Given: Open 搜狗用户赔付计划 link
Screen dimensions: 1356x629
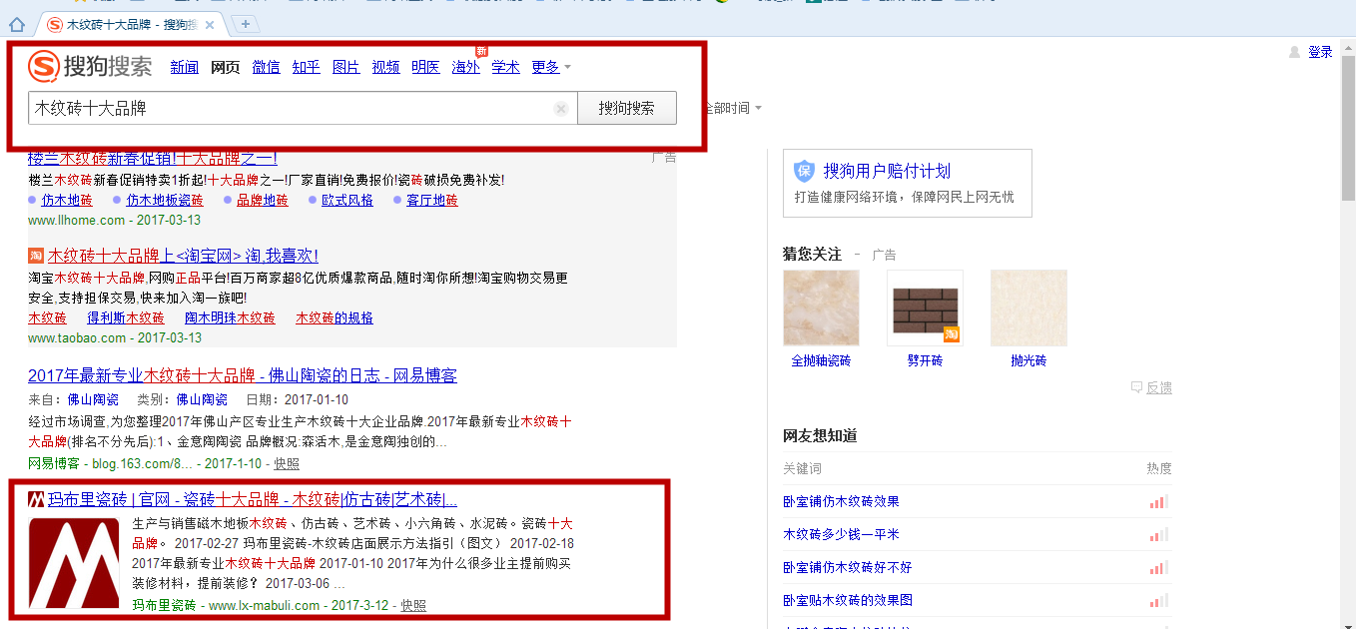Looking at the screenshot, I should pyautogui.click(x=887, y=171).
